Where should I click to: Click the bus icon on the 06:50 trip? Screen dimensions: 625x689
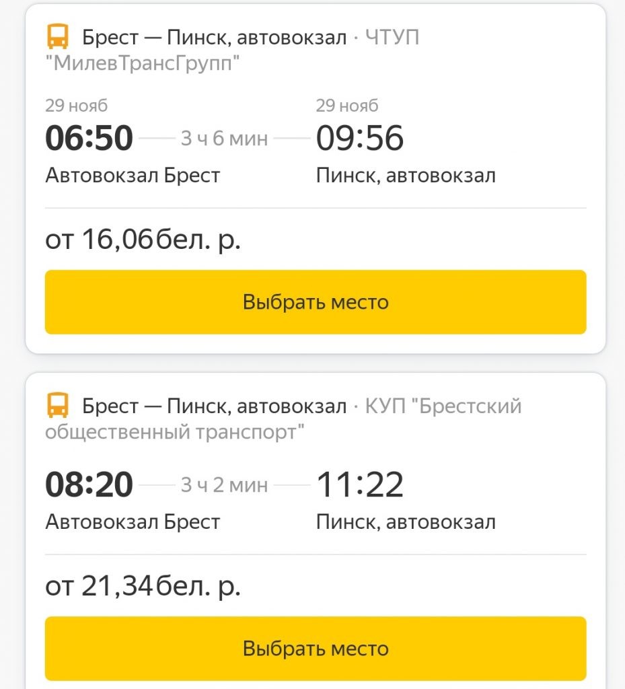[58, 37]
